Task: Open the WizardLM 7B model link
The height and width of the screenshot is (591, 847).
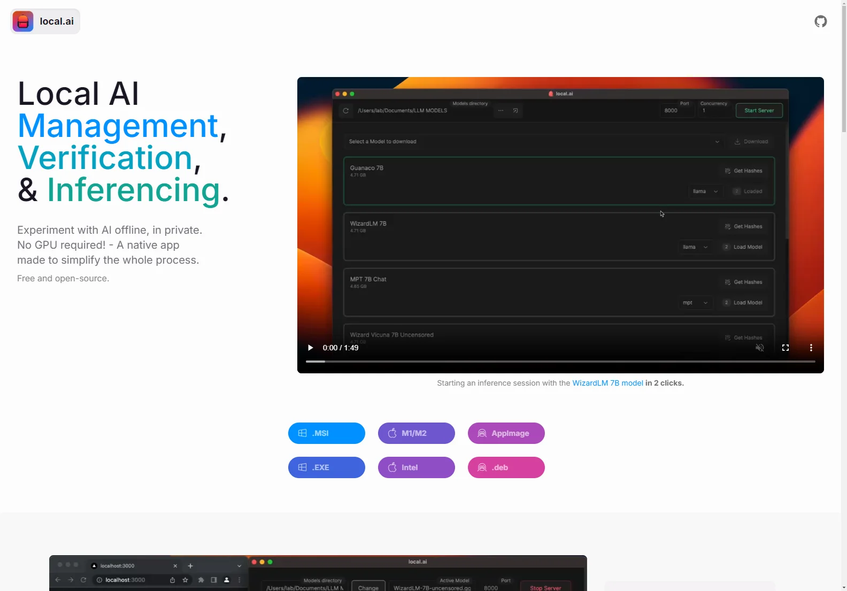Action: click(607, 383)
